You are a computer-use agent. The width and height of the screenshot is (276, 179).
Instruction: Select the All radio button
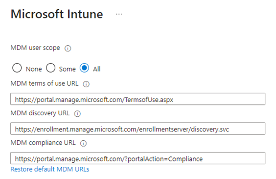pos(84,68)
